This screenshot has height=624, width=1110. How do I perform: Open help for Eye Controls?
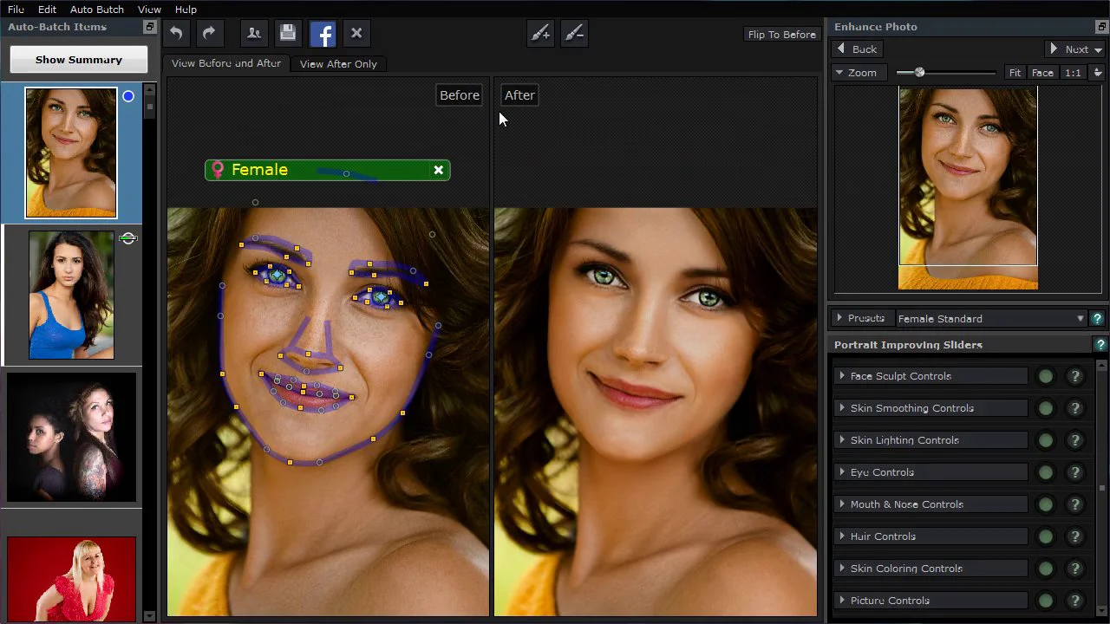(1075, 472)
